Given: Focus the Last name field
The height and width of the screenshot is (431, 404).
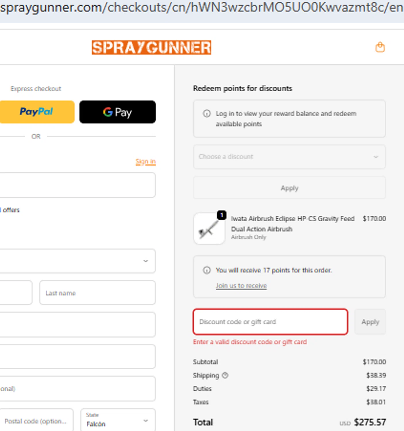Looking at the screenshot, I should pos(97,293).
